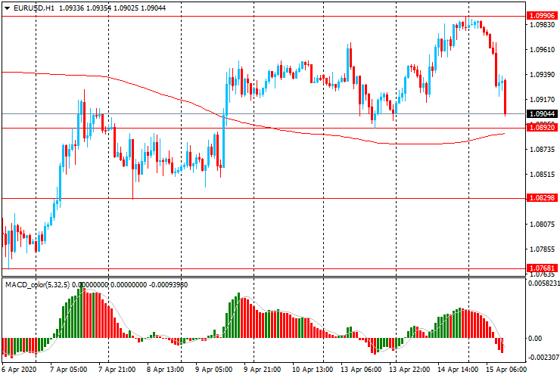Click the MACD scale value 0.0058231
The height and width of the screenshot is (378, 560).
pyautogui.click(x=543, y=283)
